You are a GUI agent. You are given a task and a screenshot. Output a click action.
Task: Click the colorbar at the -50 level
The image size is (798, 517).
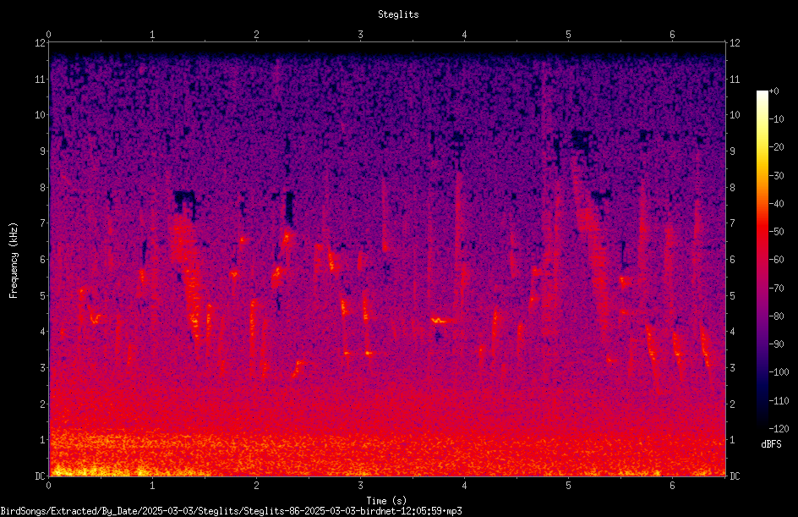pyautogui.click(x=762, y=232)
